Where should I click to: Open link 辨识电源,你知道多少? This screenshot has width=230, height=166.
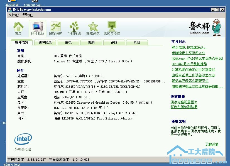189,47
